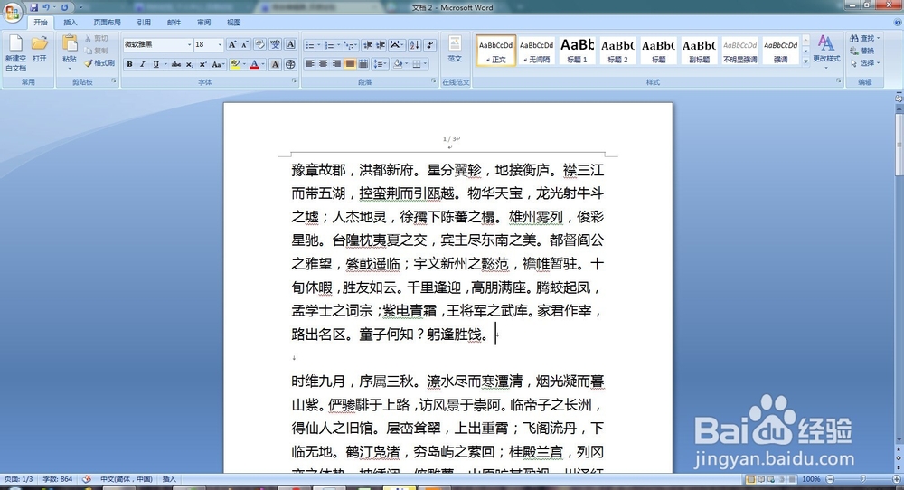Create a new blank document
The image size is (904, 490).
(x=15, y=53)
